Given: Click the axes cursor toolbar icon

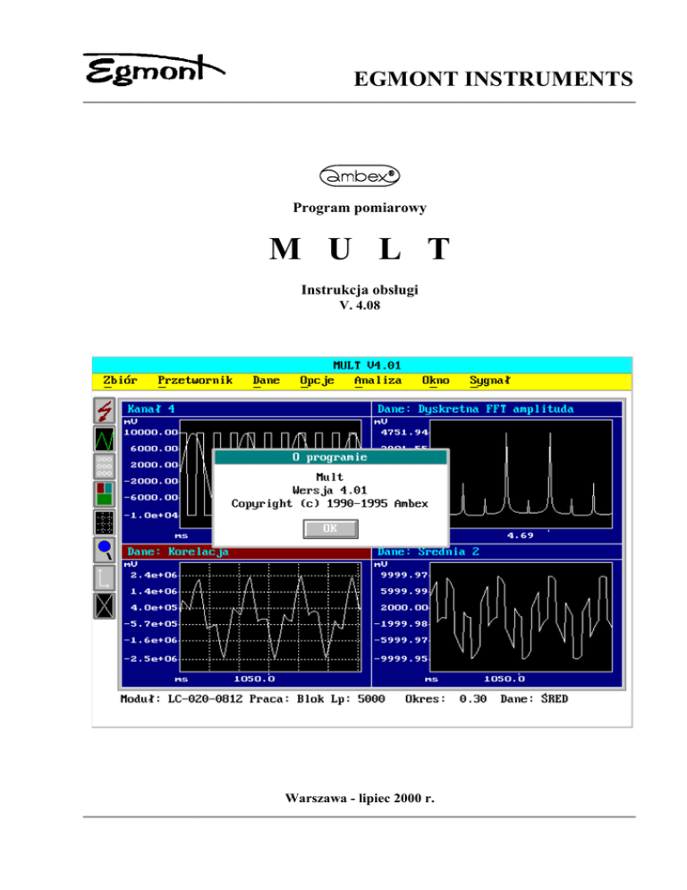Looking at the screenshot, I should (x=106, y=578).
